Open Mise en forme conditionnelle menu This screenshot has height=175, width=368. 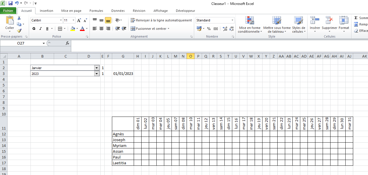point(249,24)
